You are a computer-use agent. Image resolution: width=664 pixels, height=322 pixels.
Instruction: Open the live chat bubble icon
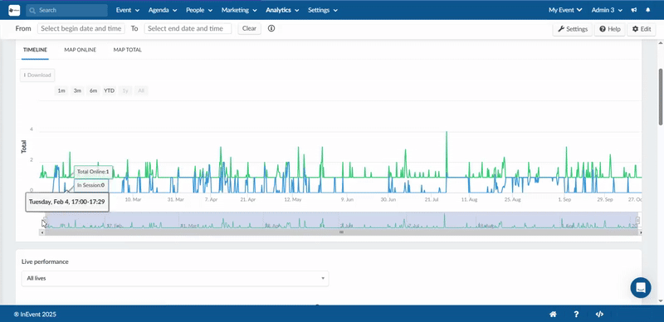point(641,288)
